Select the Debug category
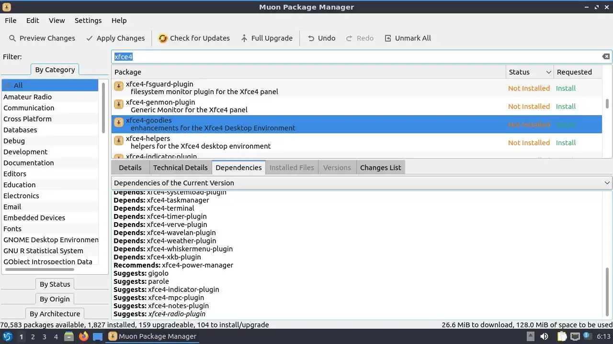 click(x=50, y=141)
